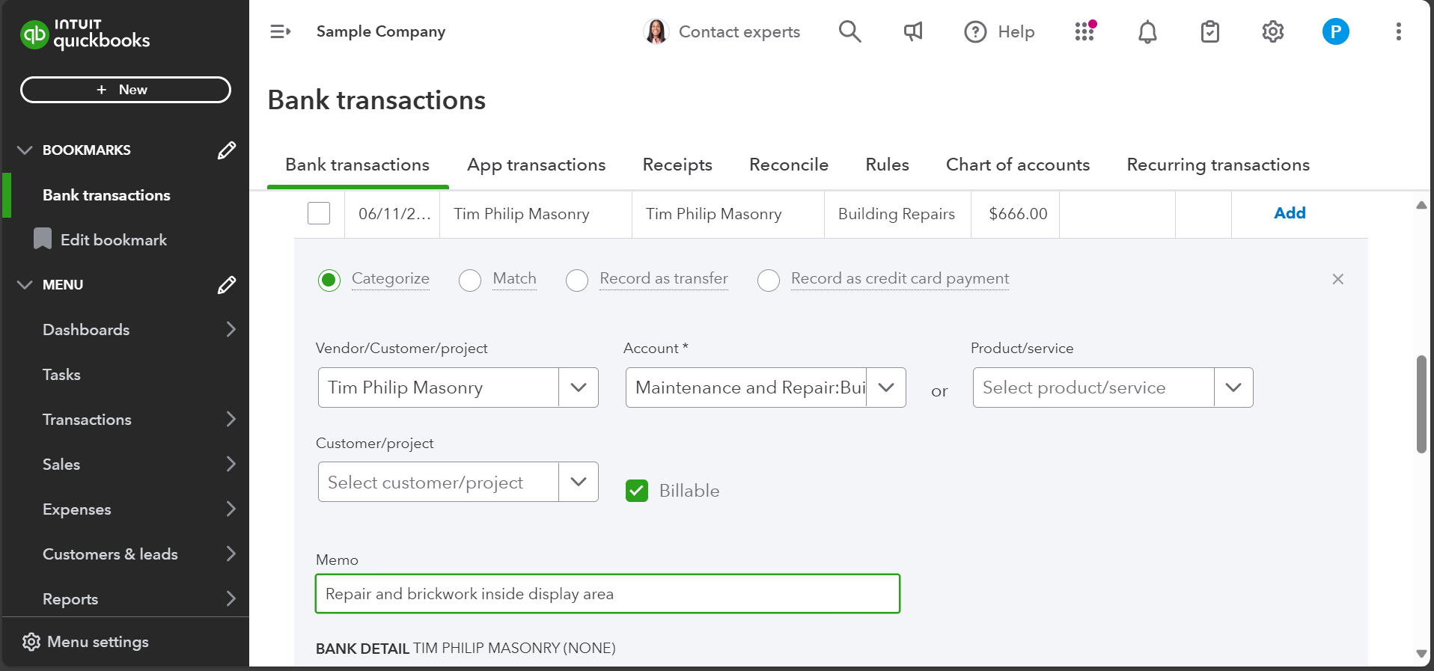The width and height of the screenshot is (1434, 671).
Task: Click the Add link for transaction
Action: point(1289,213)
